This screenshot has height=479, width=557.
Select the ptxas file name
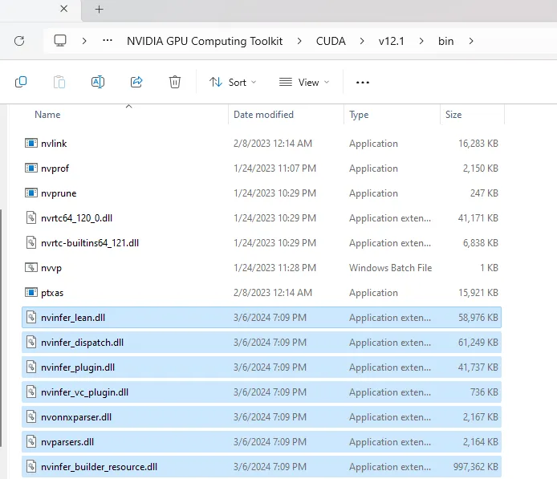[x=52, y=293]
